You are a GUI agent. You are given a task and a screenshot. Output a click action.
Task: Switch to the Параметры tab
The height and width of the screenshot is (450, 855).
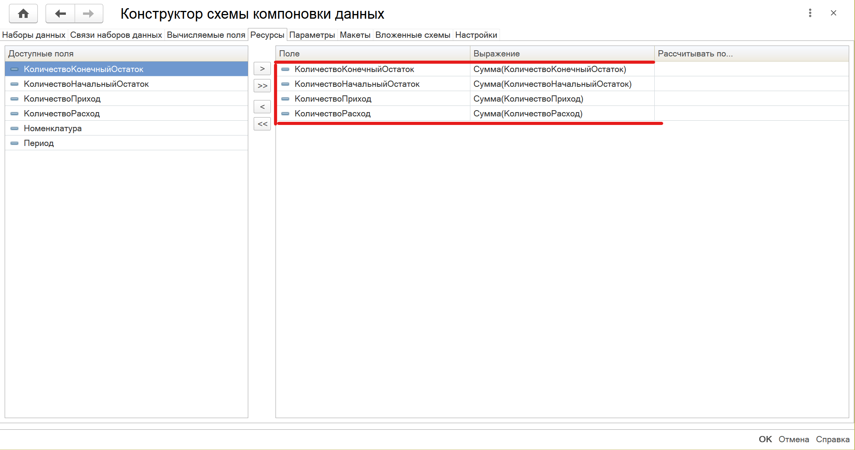click(312, 35)
